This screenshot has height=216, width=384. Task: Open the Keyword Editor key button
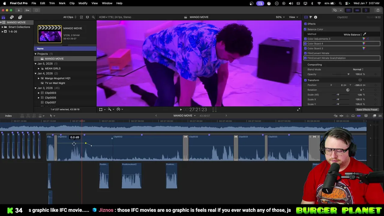pyautogui.click(x=27, y=10)
